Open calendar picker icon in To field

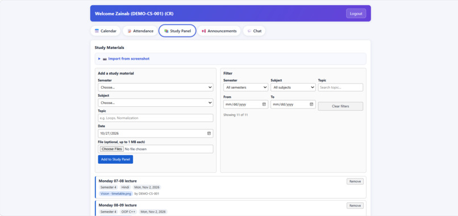tap(311, 104)
